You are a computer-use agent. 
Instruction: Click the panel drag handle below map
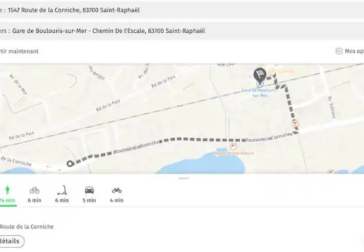pos(183,178)
